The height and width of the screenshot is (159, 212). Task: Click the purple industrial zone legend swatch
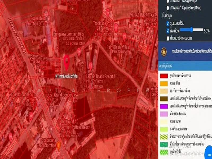tap(164, 106)
